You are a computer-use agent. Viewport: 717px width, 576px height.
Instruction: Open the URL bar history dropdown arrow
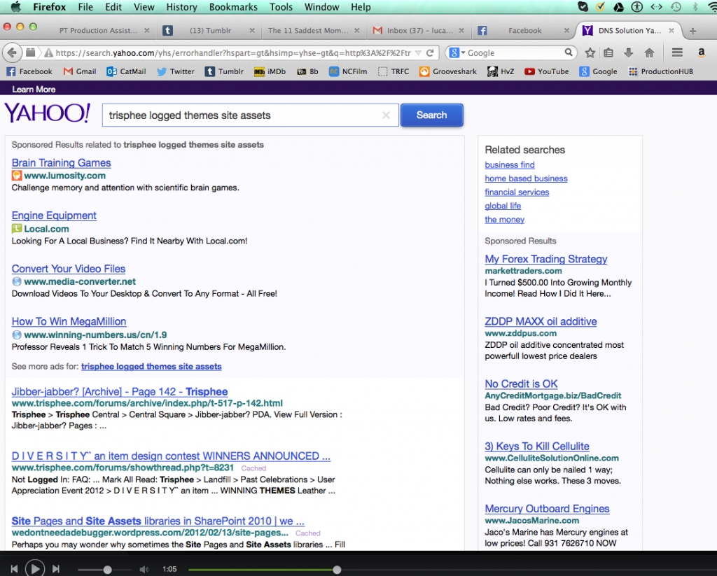418,53
